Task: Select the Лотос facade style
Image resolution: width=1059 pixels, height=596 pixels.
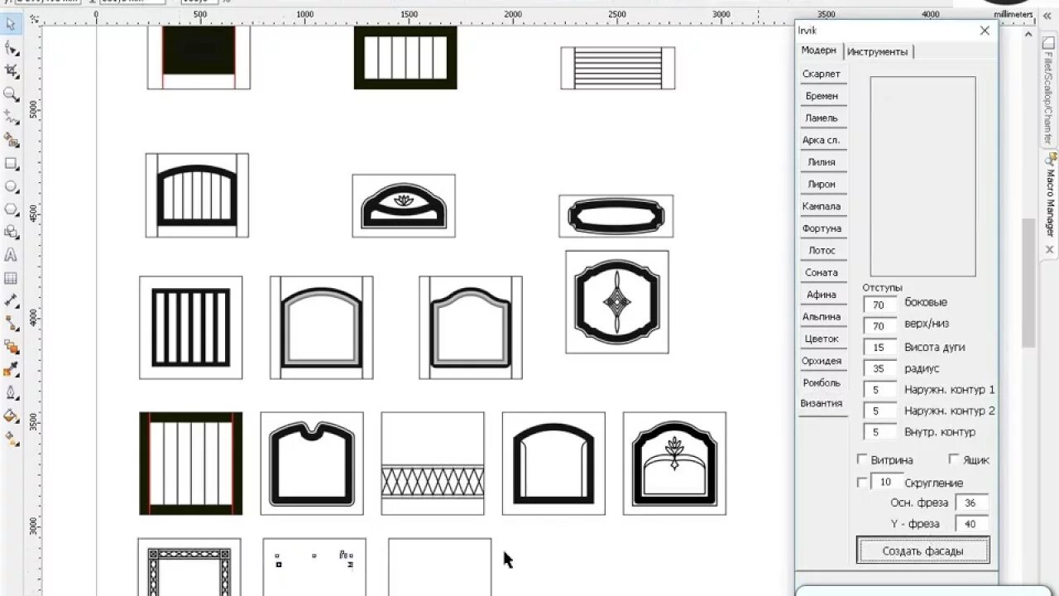Action: [822, 251]
